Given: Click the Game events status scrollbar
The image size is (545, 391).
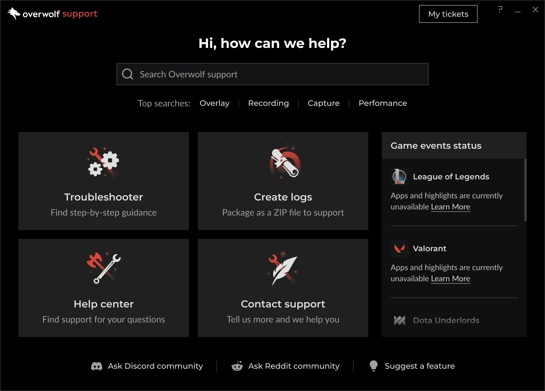Looking at the screenshot, I should click(x=525, y=190).
